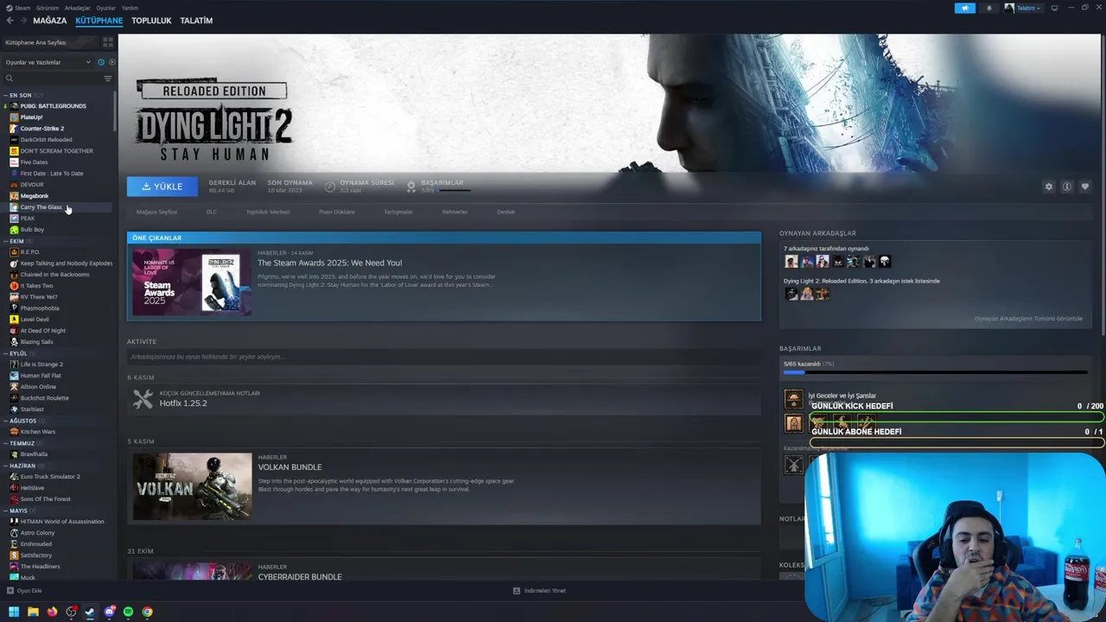Go back with the left arrow
Viewport: 1106px width, 622px height.
(10, 21)
